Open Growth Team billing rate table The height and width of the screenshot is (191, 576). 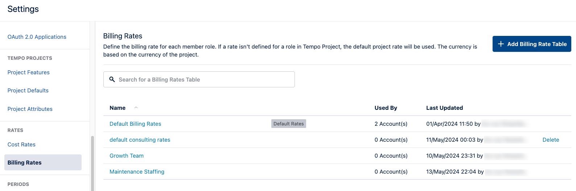pyautogui.click(x=127, y=156)
